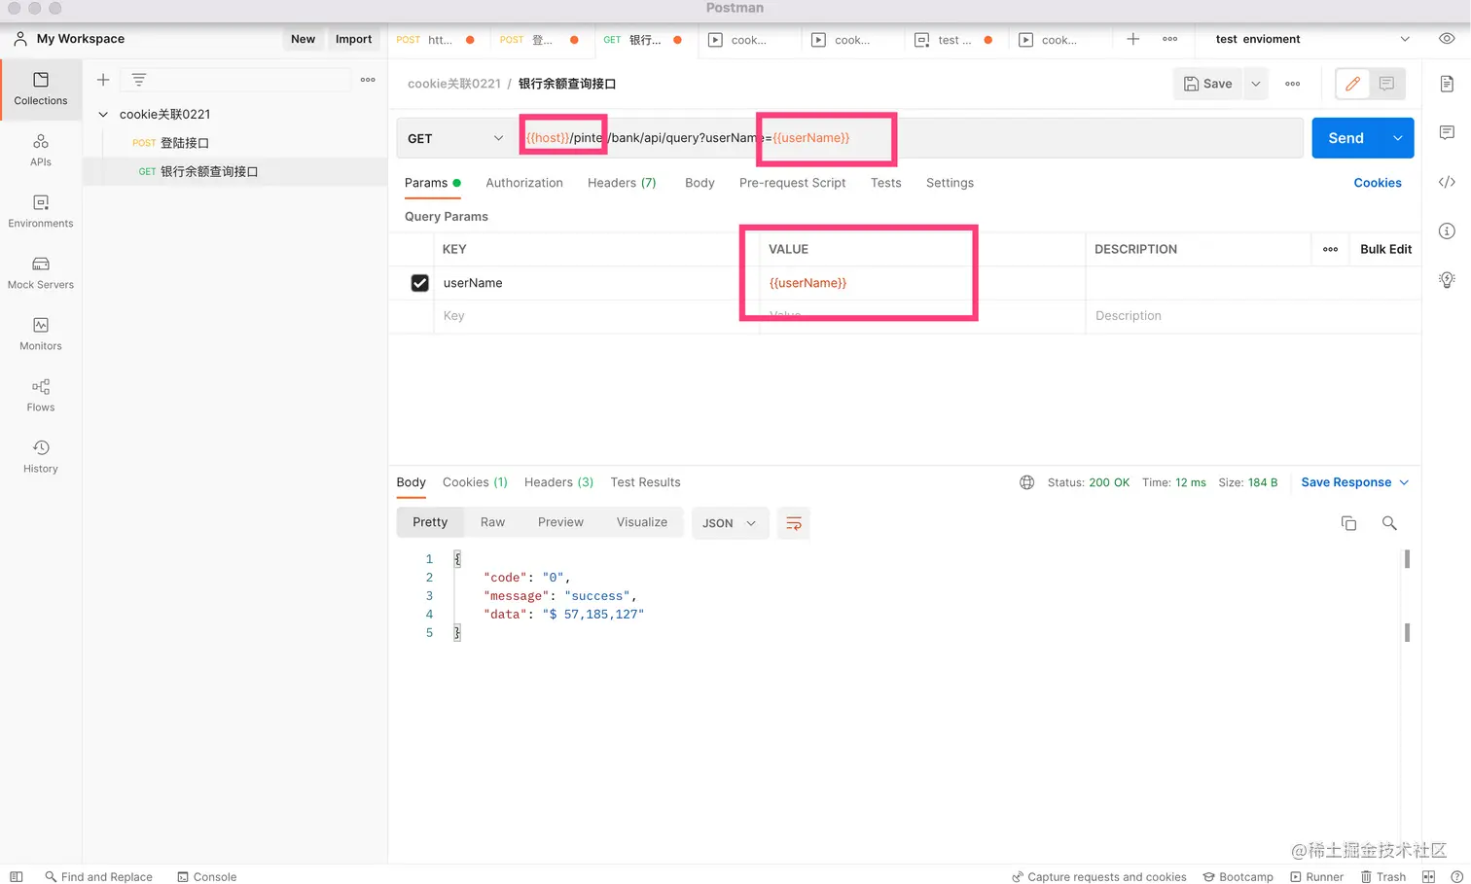The height and width of the screenshot is (884, 1471).
Task: Open the Send button dropdown arrow
Action: (1398, 138)
